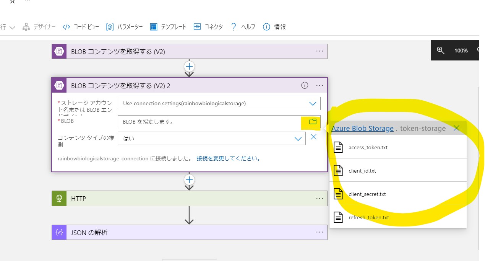Click the token-storage breadcrumb text
This screenshot has height=261, width=485.
(x=423, y=129)
